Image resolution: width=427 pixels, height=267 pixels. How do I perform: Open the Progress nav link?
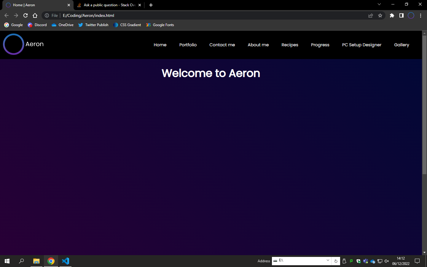pos(320,45)
